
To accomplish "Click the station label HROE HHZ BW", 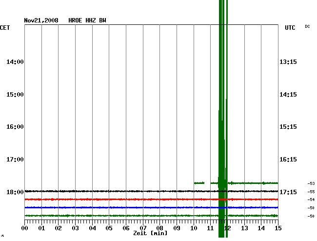I will click(87, 20).
